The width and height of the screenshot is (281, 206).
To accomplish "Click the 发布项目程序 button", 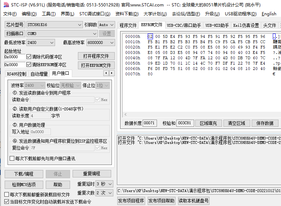I will [x=131, y=201].
